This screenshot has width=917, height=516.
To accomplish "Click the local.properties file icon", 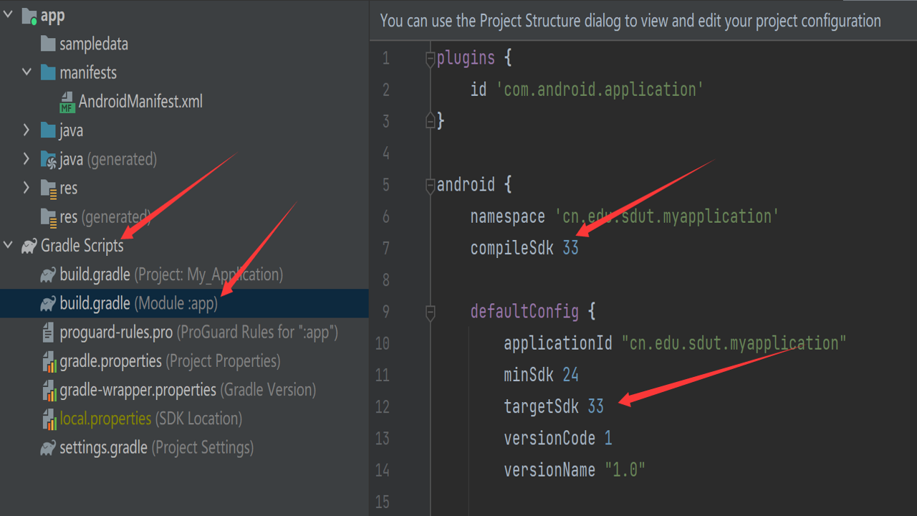I will coord(49,419).
